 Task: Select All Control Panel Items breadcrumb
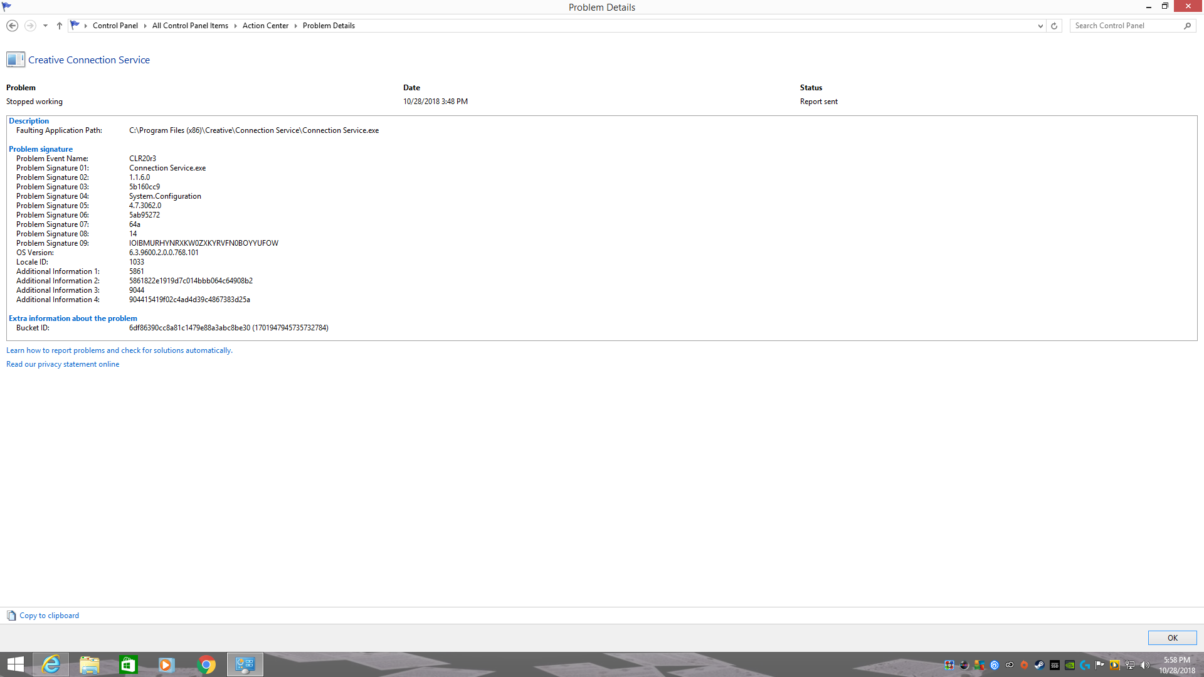[190, 26]
